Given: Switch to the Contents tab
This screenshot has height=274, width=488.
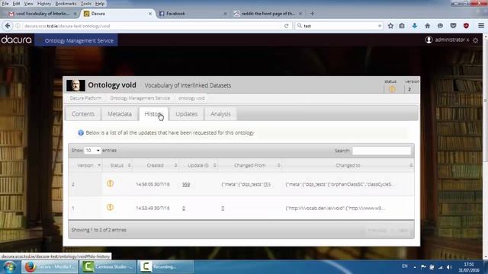Looking at the screenshot, I should pyautogui.click(x=83, y=114).
